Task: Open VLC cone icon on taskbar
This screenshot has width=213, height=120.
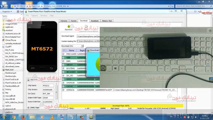Action: [52, 117]
